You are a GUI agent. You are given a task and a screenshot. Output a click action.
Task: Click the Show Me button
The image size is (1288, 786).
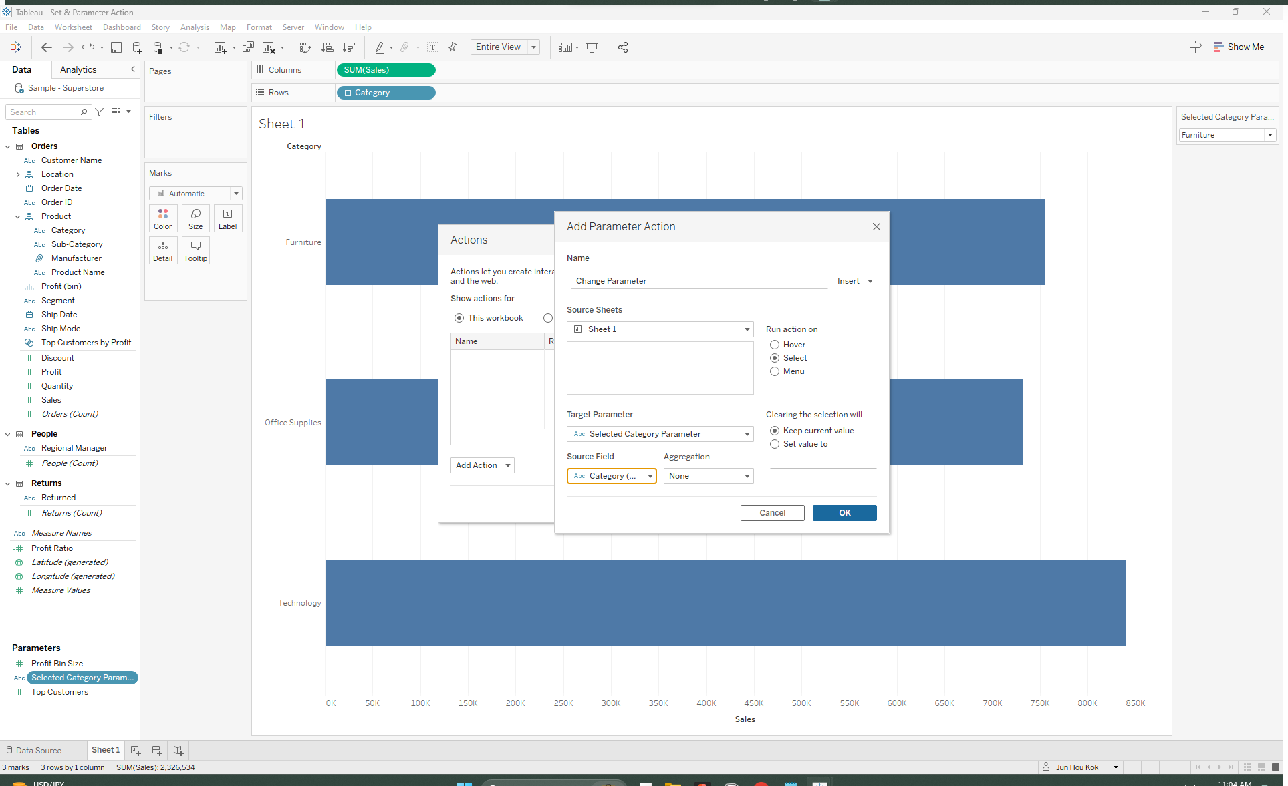1239,47
